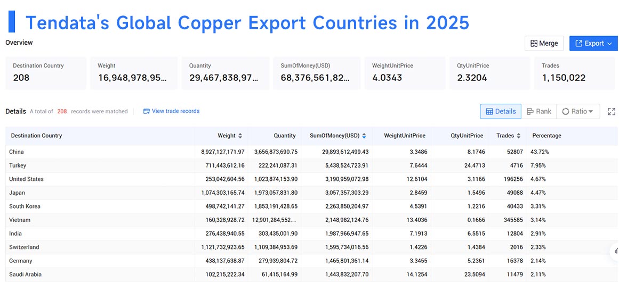Select the India row
This screenshot has width=619, height=282.
tap(311, 234)
